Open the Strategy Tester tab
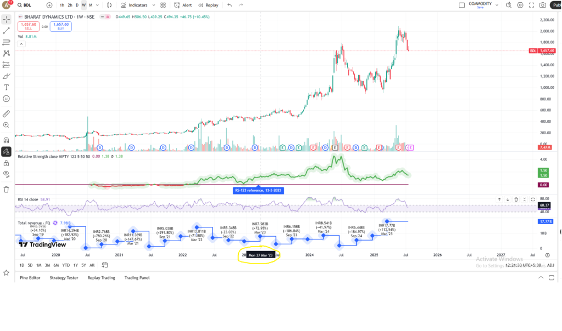This screenshot has width=562, height=331. click(64, 278)
